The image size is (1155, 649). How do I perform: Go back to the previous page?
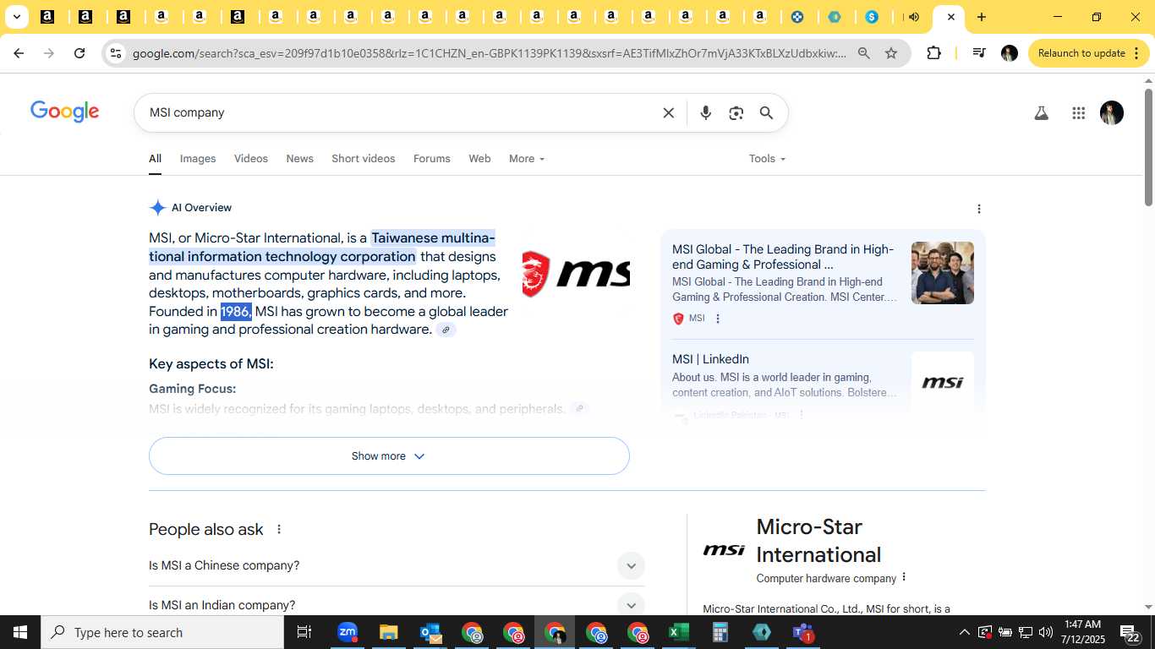(19, 53)
